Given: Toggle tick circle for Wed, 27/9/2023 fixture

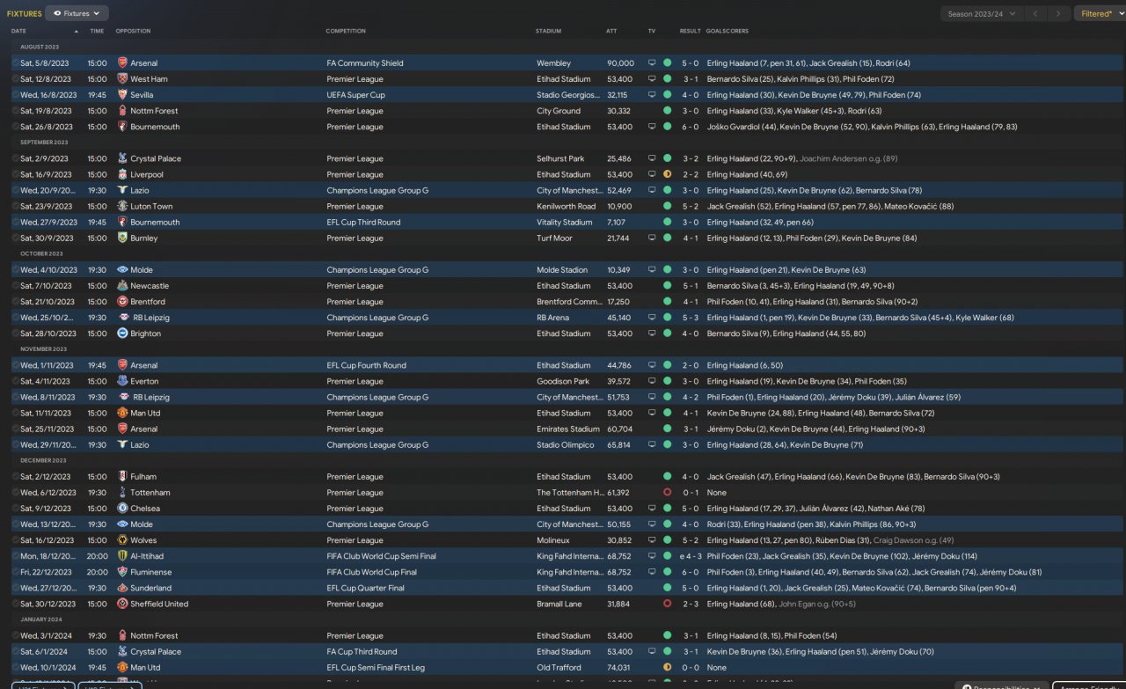Looking at the screenshot, I should [16, 222].
